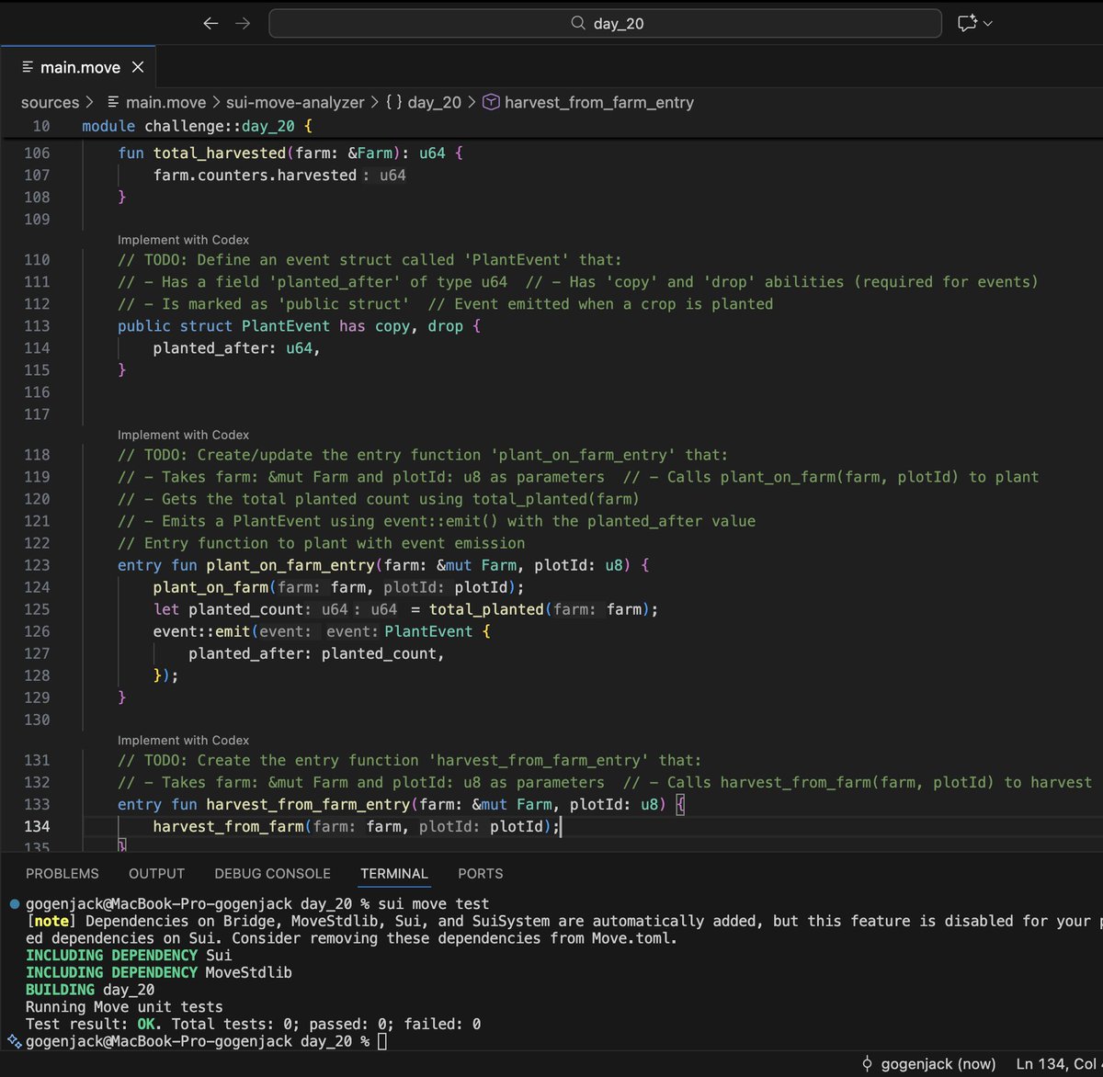Click line number 133
1103x1077 pixels.
(37, 804)
